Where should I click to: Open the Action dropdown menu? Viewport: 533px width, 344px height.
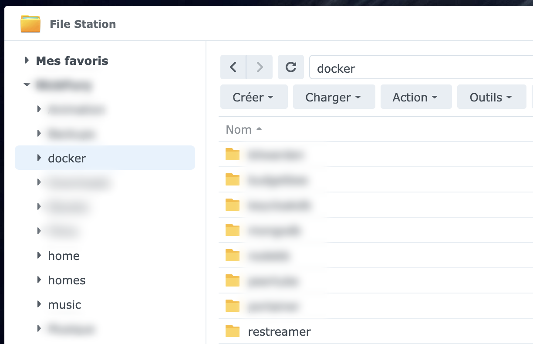415,97
